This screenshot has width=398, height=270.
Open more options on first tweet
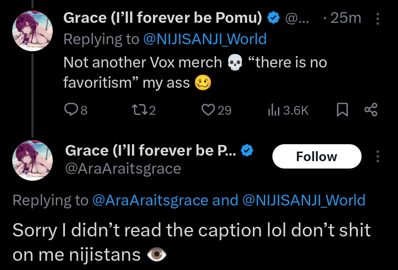377,18
